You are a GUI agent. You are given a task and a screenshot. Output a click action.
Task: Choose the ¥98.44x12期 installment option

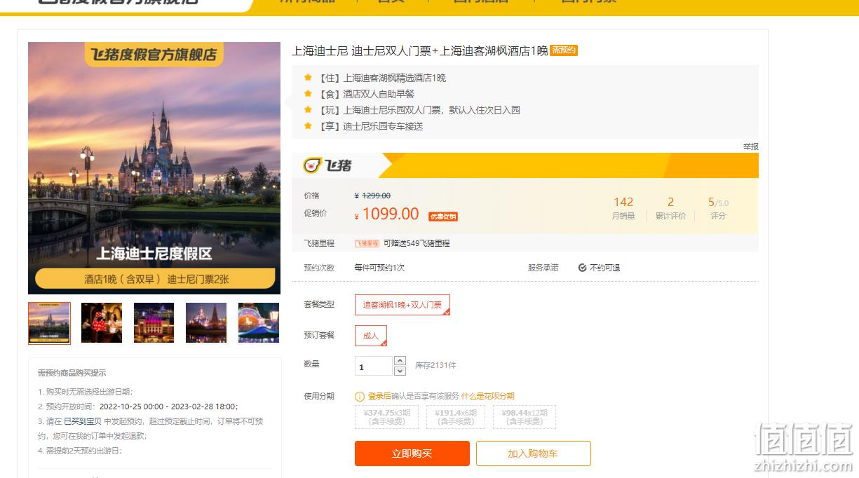click(x=525, y=417)
